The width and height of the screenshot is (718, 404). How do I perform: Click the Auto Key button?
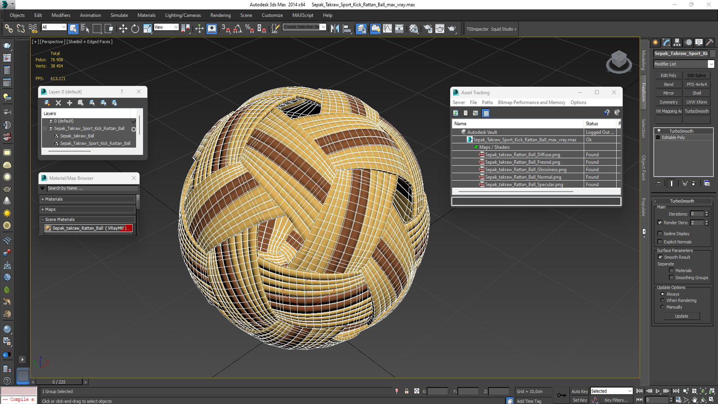point(579,391)
